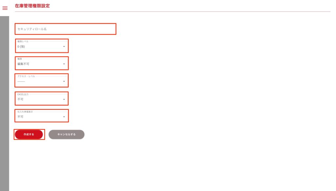The image size is (336, 191).
Task: Click the 仕入れ単価表示 dropdown arrow icon
Action: click(64, 117)
